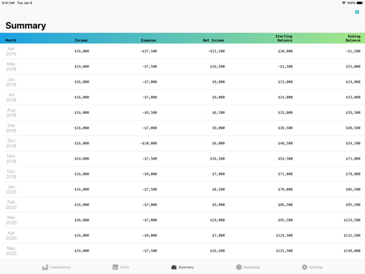Click the $6,500 net income in Aug 2019
Screen dimensions: 365x274
point(218,113)
